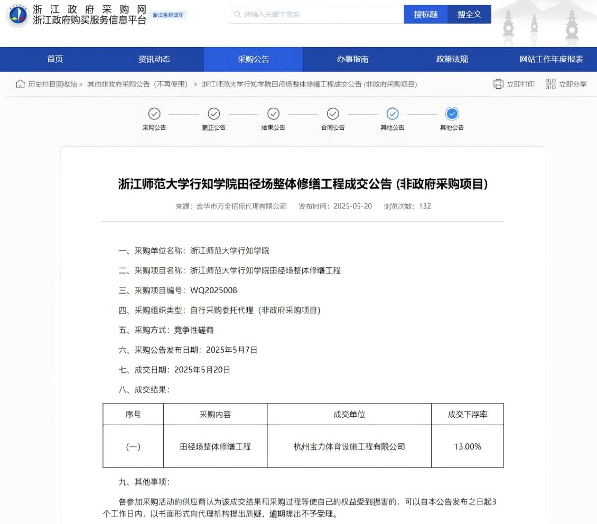Viewport: 597px width, 524px height.
Task: Click the home icon in breadcrumb
Action: click(x=20, y=84)
